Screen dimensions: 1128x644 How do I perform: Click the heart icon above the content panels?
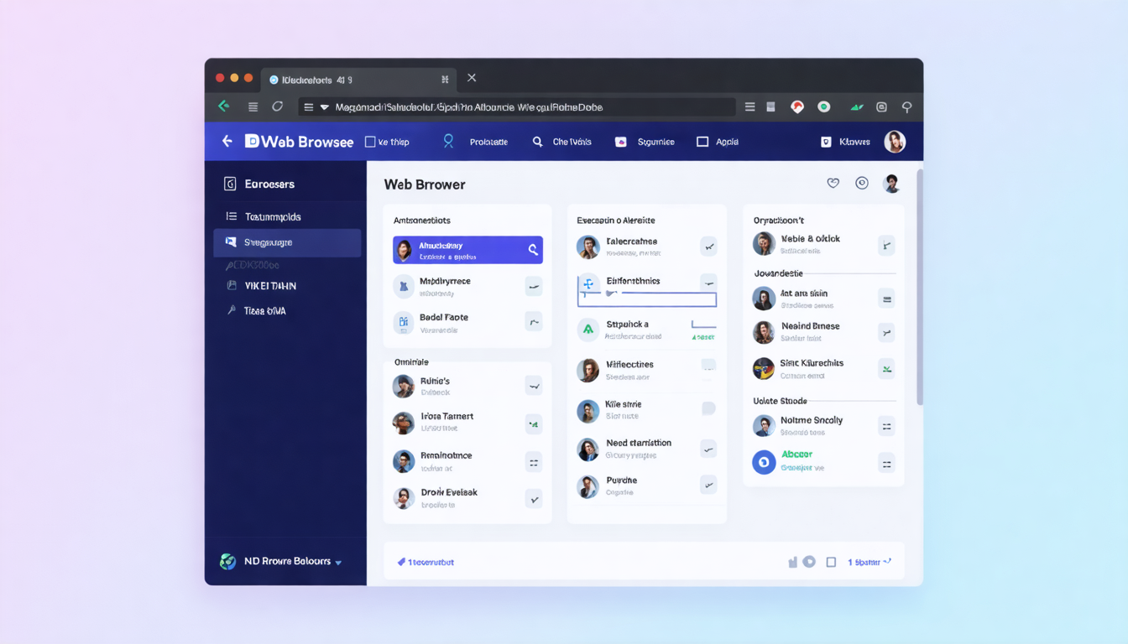click(x=833, y=183)
